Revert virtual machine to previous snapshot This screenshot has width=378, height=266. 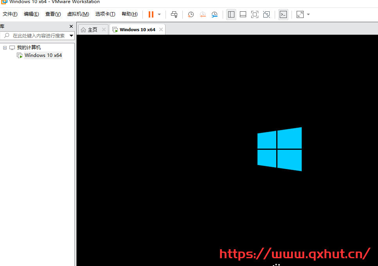(203, 14)
